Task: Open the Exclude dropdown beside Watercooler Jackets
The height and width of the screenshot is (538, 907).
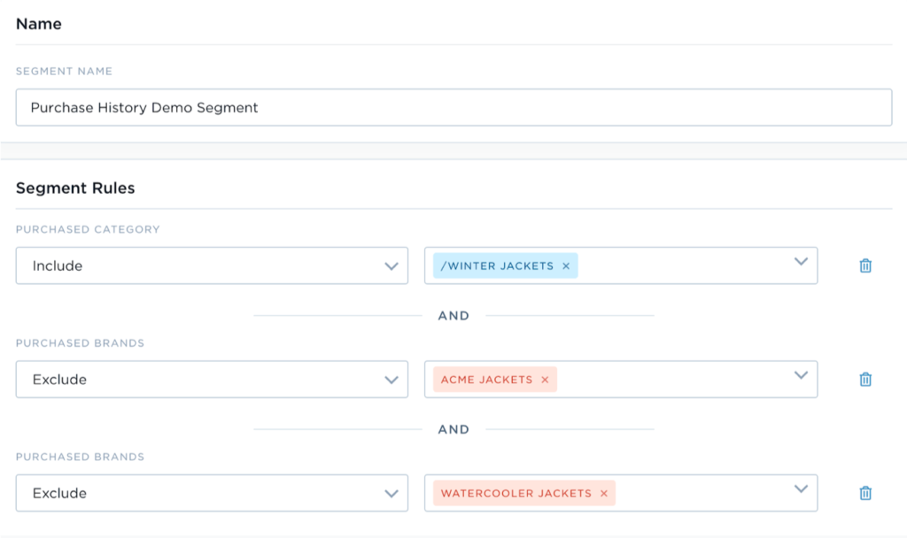Action: pyautogui.click(x=212, y=493)
